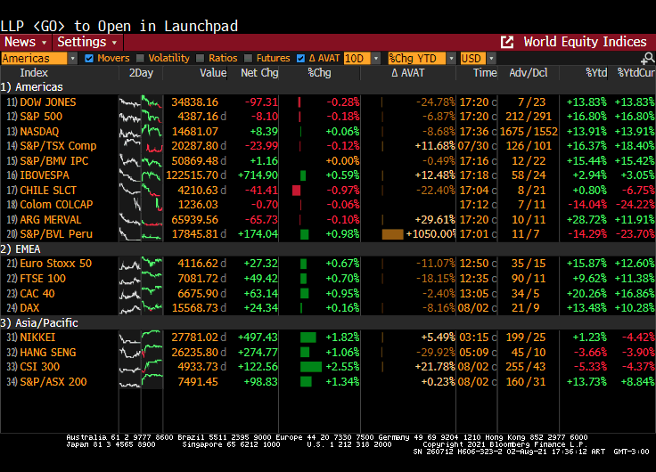Select the Colom COLCAP index
This screenshot has height=472, width=656.
tap(56, 205)
